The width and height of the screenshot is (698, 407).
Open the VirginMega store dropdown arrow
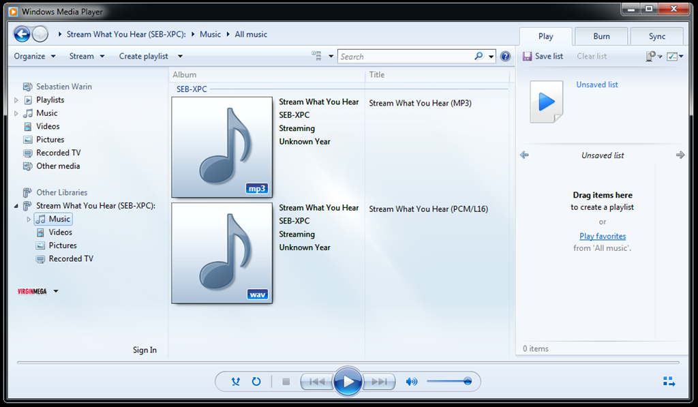point(56,291)
